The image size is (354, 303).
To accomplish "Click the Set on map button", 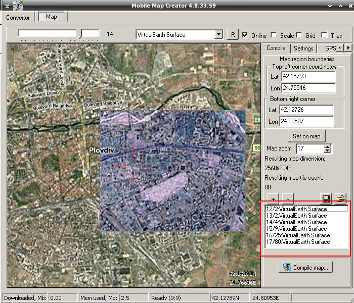I will point(306,136).
